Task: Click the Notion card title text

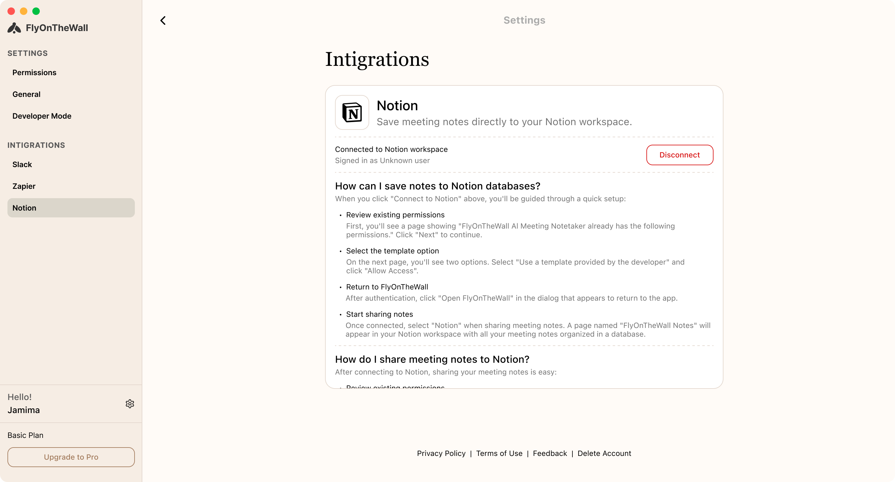Action: (x=397, y=106)
